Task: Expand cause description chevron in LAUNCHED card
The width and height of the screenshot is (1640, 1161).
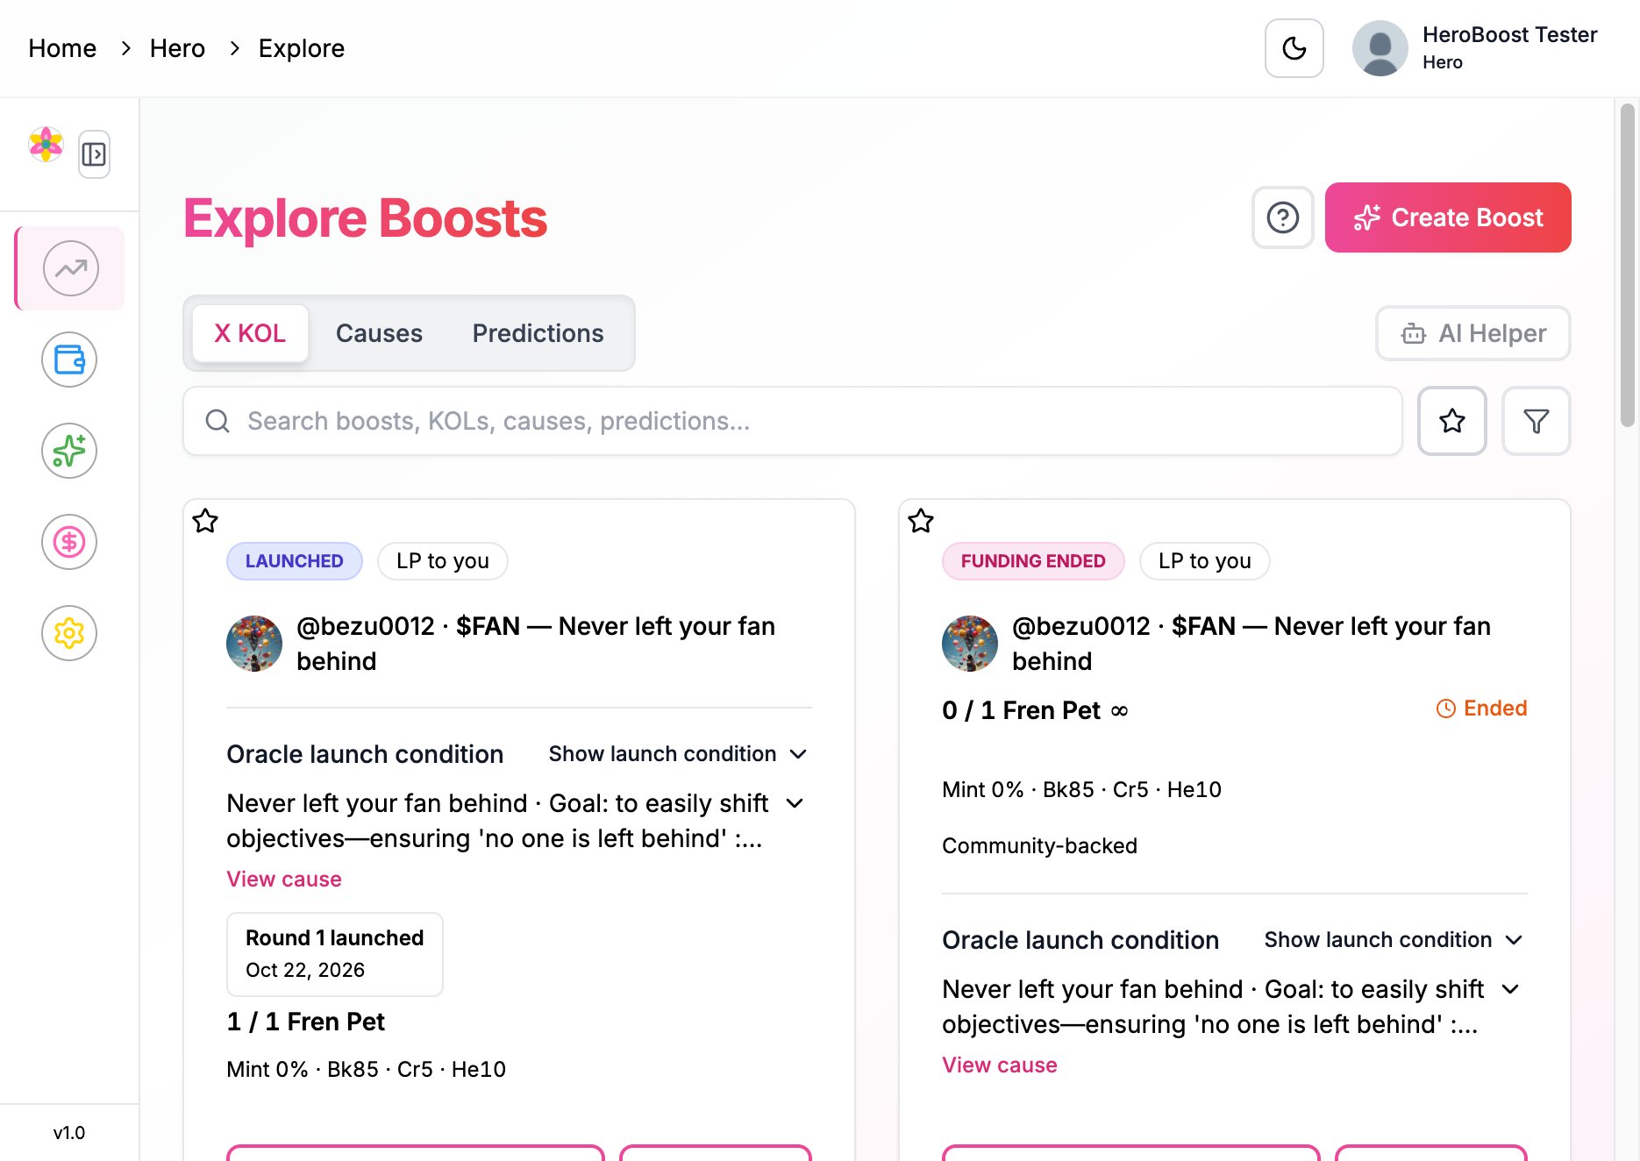Action: point(795,803)
